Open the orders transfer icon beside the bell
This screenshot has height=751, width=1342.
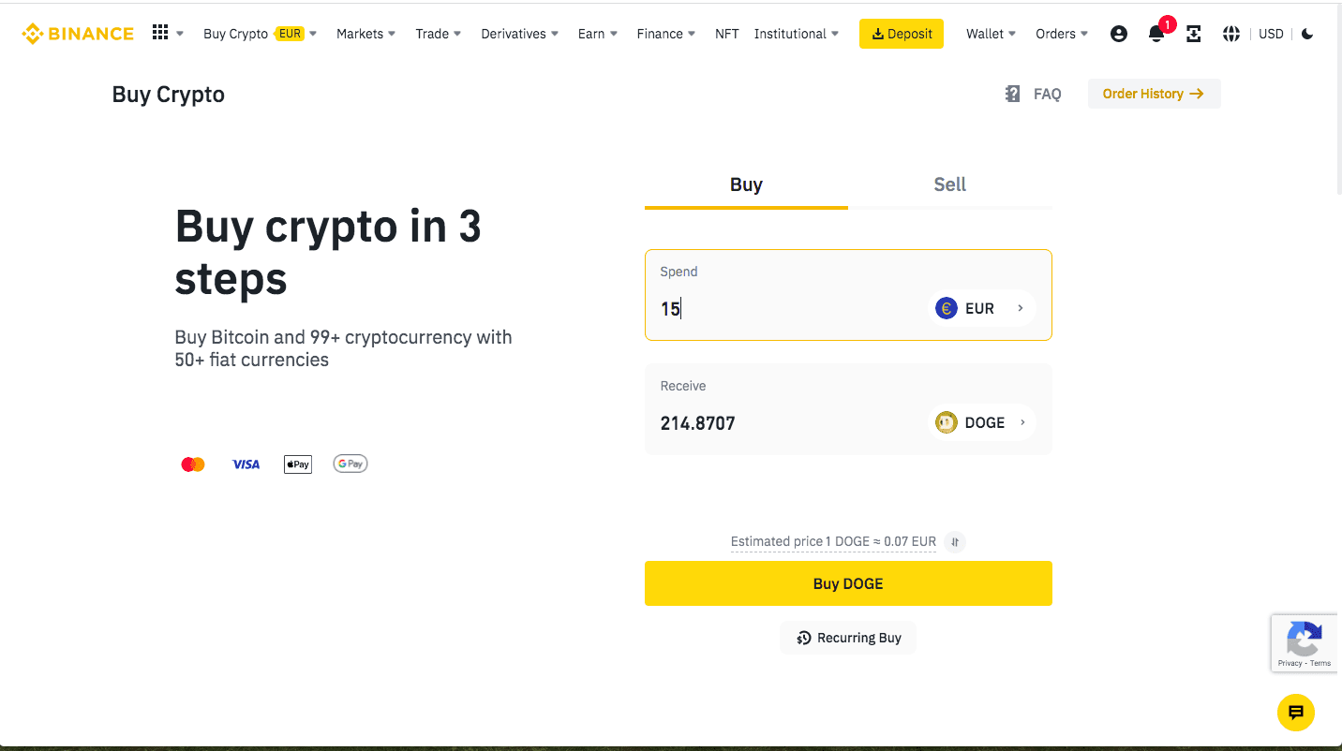point(1193,34)
